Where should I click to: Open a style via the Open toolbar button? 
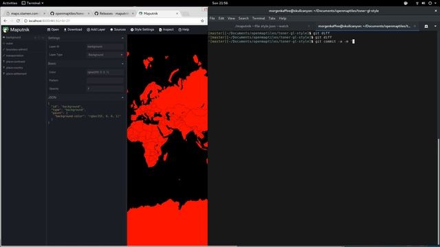click(x=53, y=30)
